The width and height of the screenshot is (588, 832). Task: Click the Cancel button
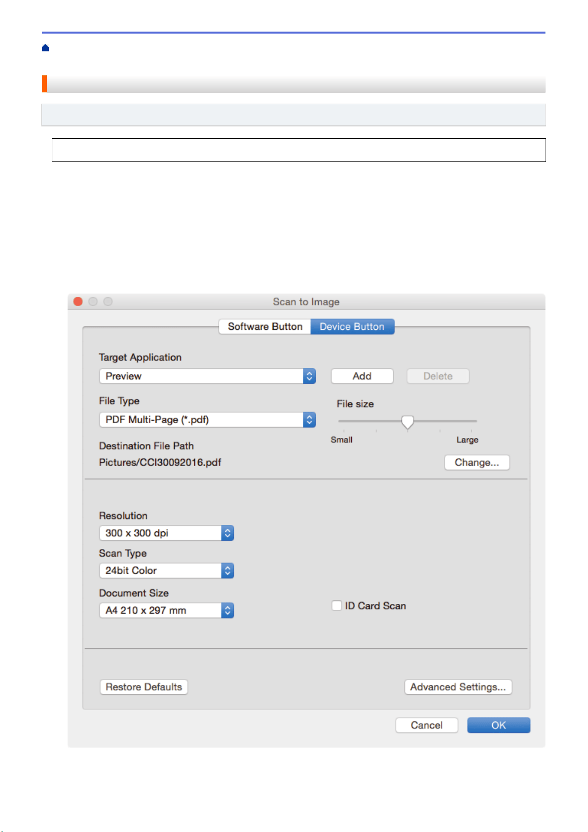click(x=427, y=725)
